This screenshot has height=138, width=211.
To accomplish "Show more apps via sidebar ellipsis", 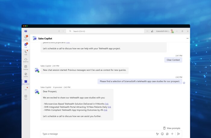I will 26,90.
